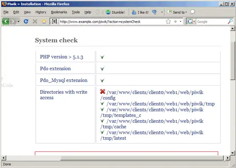Image resolution: width=236 pixels, height=168 pixels.
Task: Open the Tools menu
Action: point(76,12)
